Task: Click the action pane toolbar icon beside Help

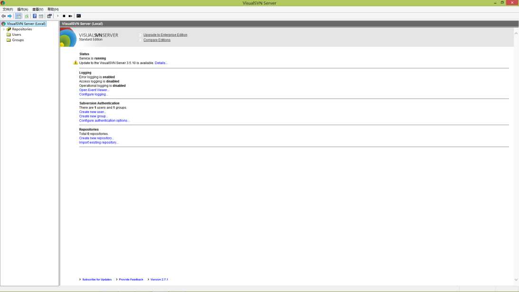Action: [41, 16]
